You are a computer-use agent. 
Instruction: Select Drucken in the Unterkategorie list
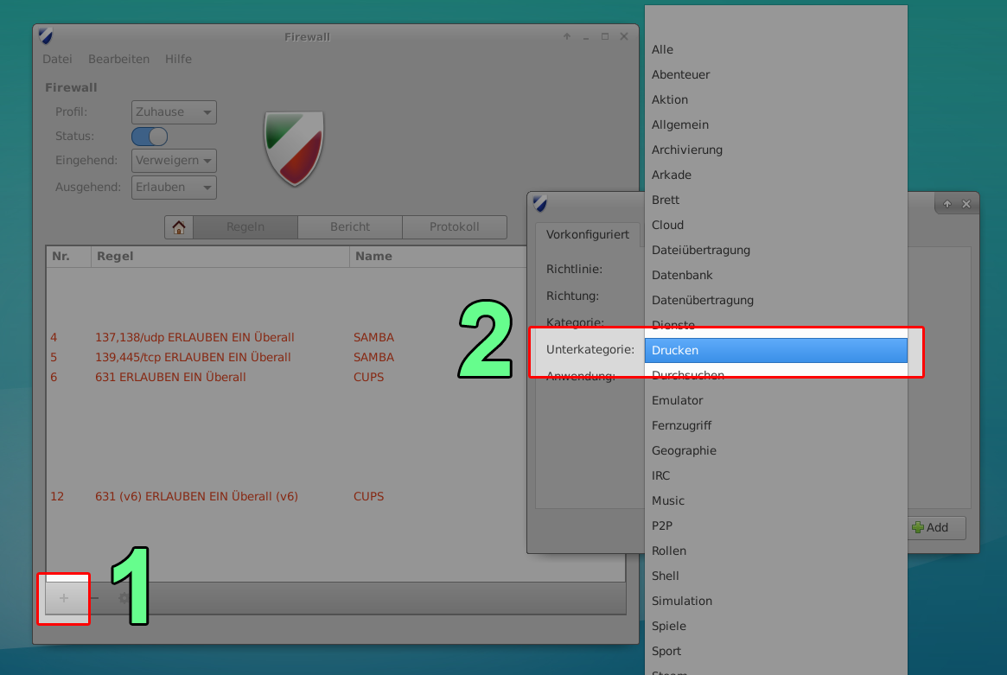click(775, 350)
